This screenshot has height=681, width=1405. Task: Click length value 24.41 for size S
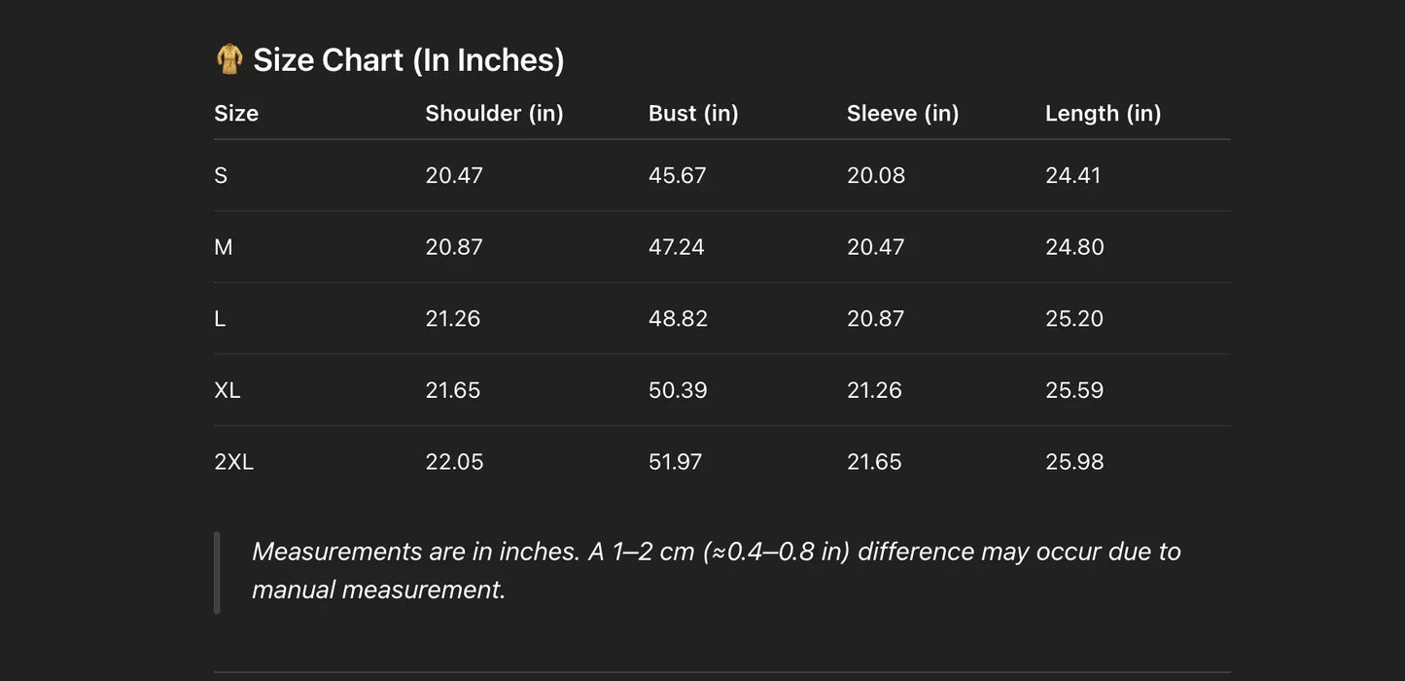pos(1072,176)
